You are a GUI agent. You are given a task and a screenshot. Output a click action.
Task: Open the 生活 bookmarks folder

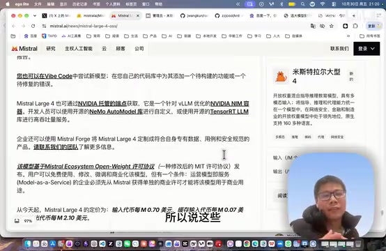pyautogui.click(x=131, y=36)
